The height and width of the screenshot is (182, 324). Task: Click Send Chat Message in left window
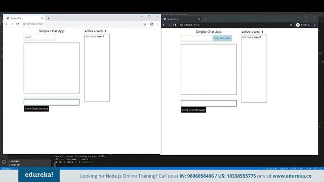pyautogui.click(x=36, y=109)
